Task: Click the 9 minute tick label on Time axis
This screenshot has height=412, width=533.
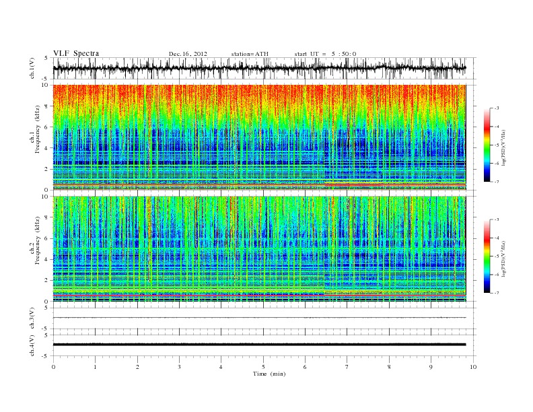Action: (431, 367)
